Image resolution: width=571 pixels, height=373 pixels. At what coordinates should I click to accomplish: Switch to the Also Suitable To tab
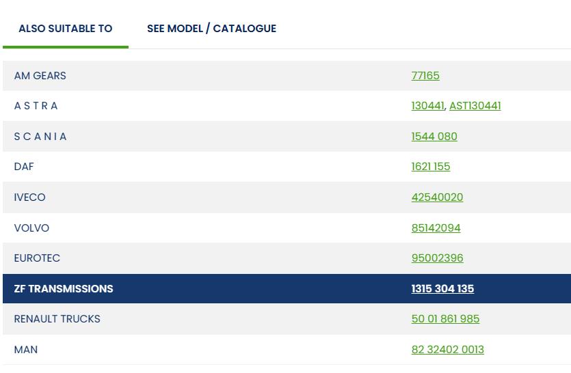pos(65,29)
